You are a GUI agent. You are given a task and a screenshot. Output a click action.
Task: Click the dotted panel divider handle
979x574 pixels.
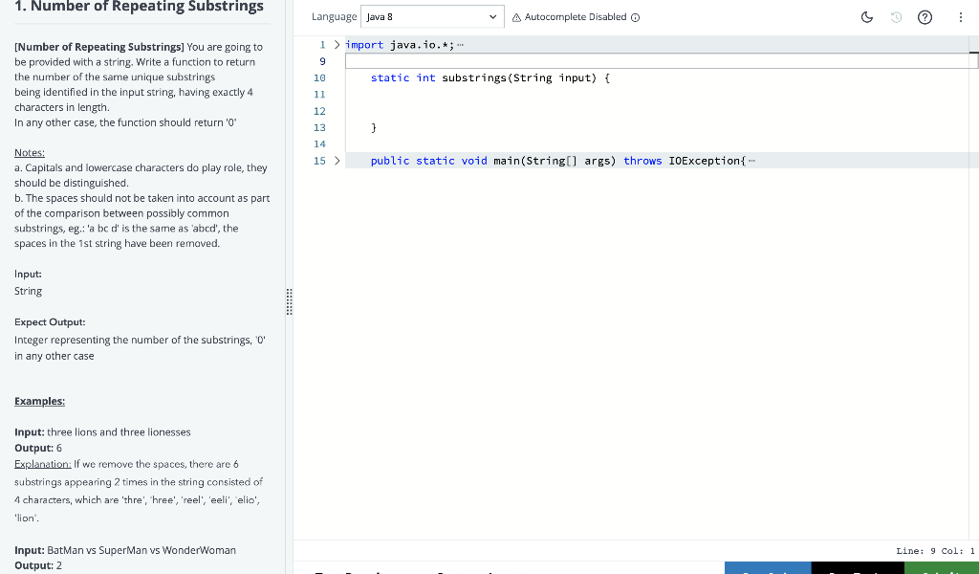click(x=289, y=301)
